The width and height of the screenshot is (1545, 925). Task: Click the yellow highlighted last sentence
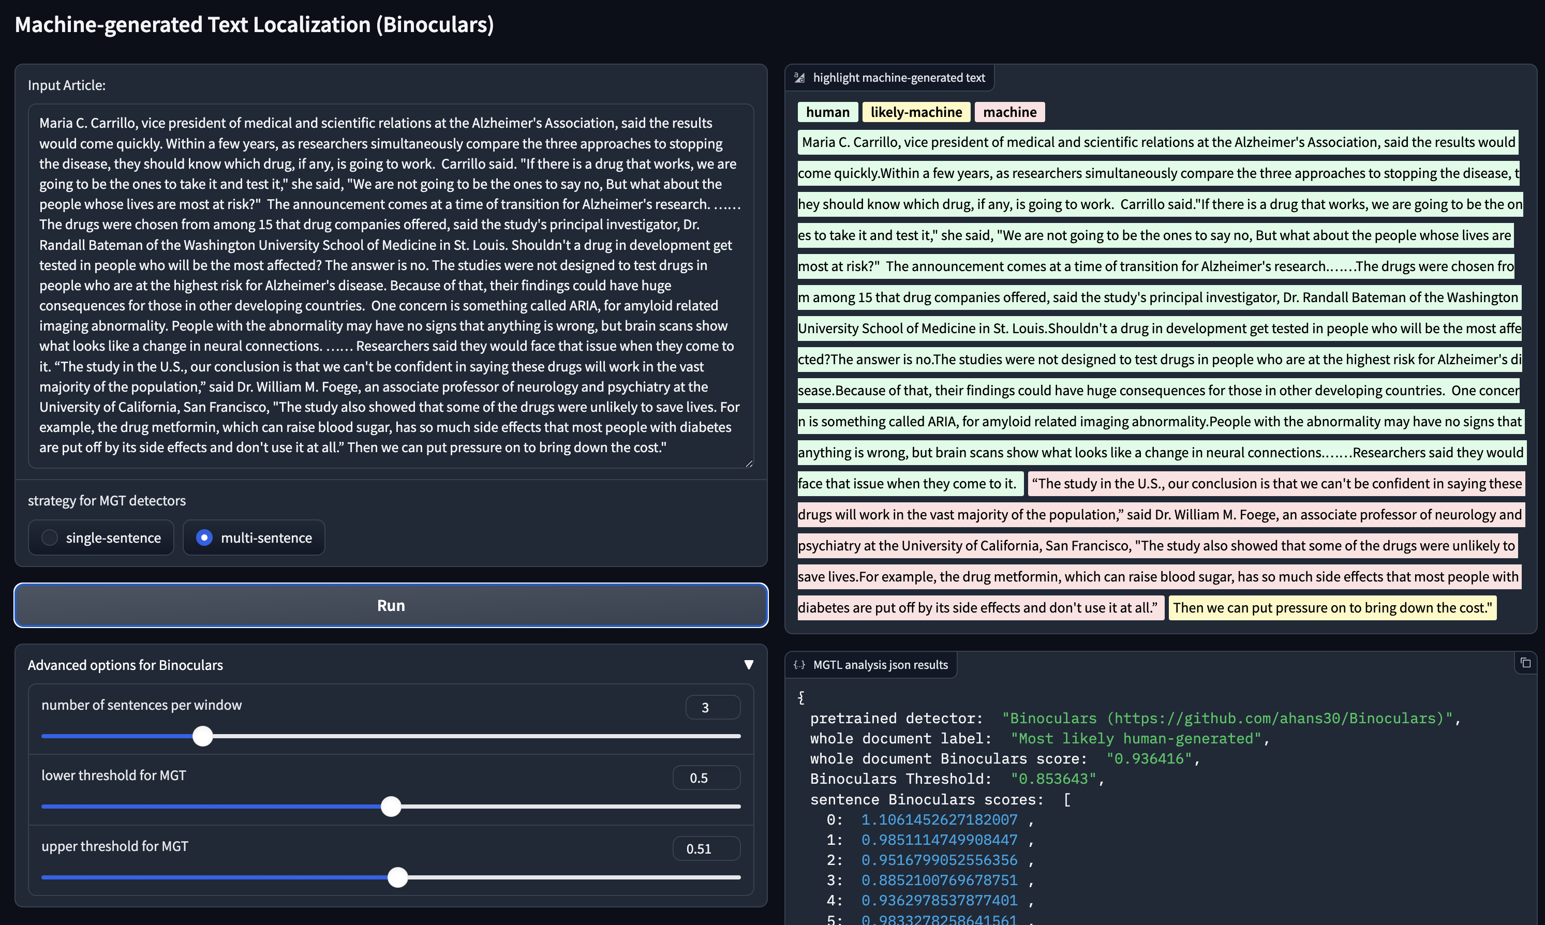pyautogui.click(x=1332, y=608)
